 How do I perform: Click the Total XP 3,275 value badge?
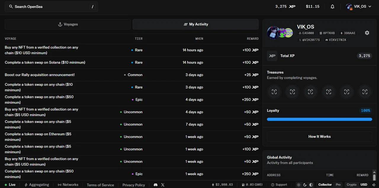coord(364,56)
